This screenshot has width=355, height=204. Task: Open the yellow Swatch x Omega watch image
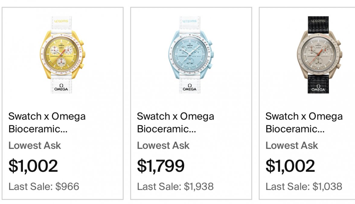point(62,55)
